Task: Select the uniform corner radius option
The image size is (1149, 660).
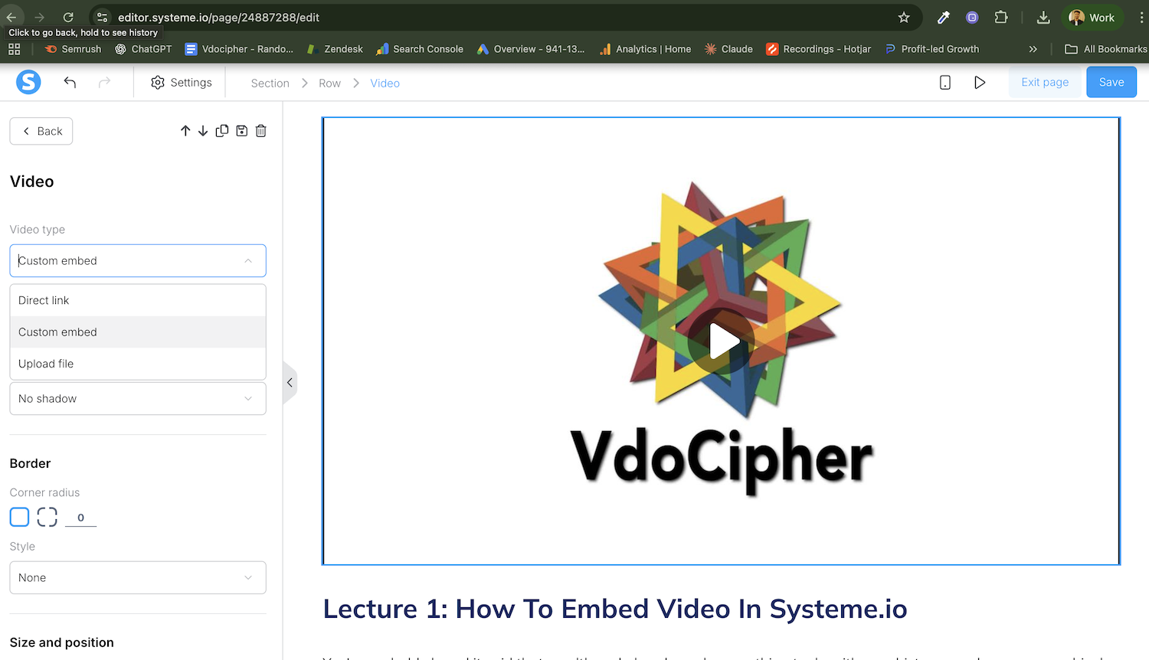Action: (19, 517)
